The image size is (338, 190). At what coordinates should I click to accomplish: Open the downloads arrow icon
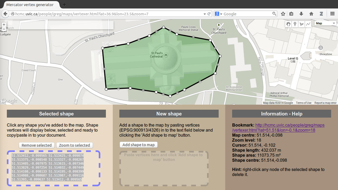click(301, 14)
